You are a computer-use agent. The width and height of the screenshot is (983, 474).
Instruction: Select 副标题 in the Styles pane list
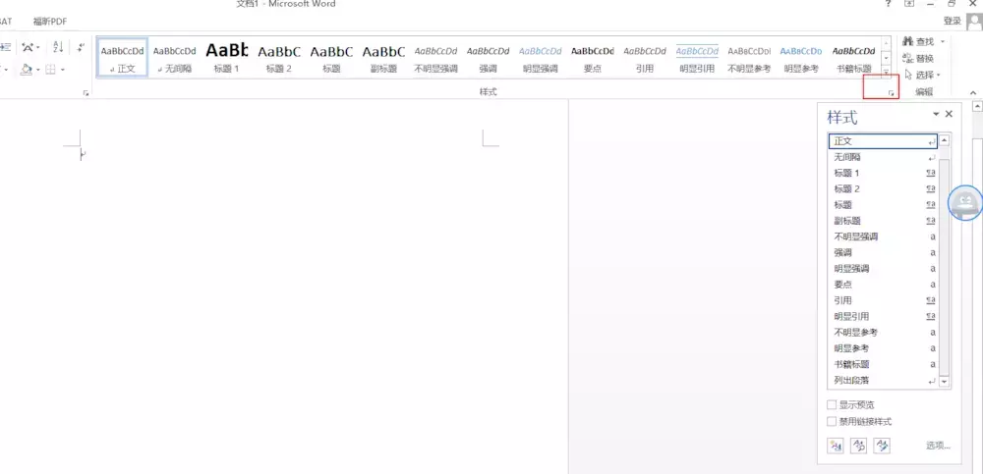884,221
